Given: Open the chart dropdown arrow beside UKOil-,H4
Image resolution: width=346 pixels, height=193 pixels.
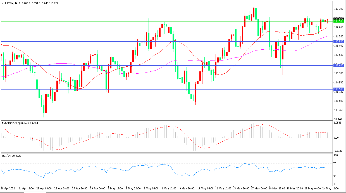Looking at the screenshot, I should (x=3, y=3).
